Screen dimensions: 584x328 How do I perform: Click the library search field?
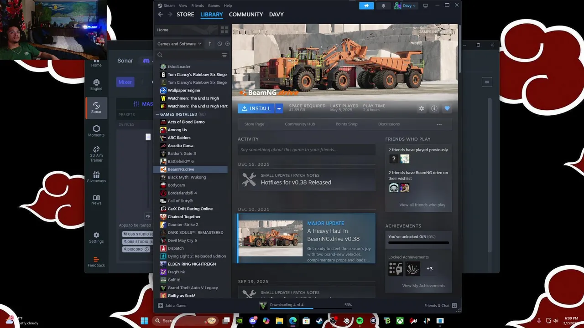coord(192,55)
